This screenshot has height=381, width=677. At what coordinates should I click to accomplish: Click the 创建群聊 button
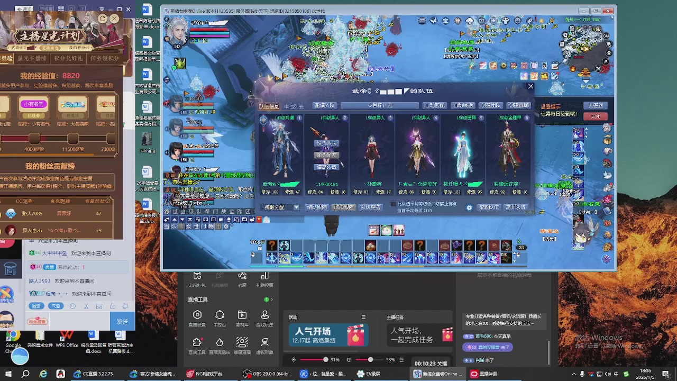(518, 106)
